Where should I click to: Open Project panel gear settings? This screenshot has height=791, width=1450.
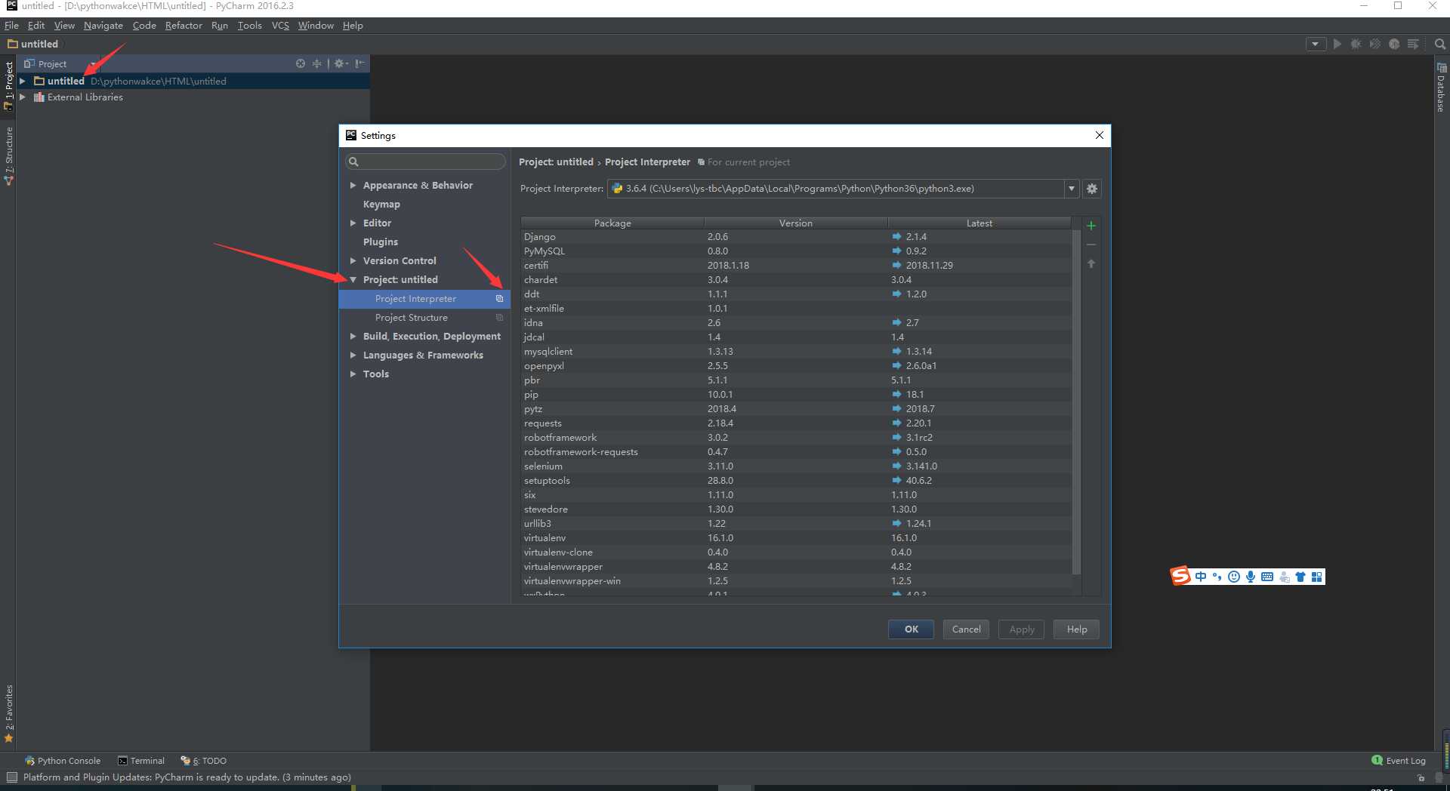341,63
